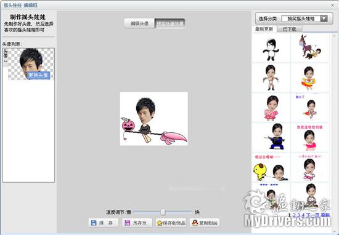This screenshot has width=339, height=235.
Task: Select the avatar thumbnail in 头像列表
Action: pos(31,64)
